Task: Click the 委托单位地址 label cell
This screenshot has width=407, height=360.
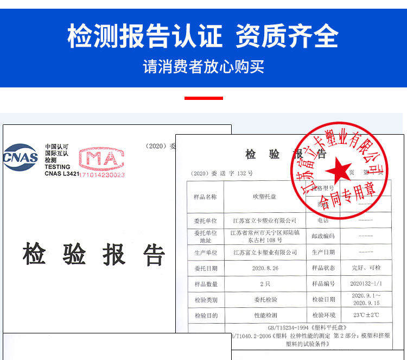Action: point(205,237)
